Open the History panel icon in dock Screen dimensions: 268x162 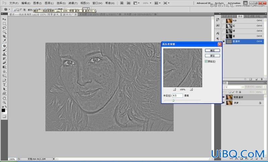(x=217, y=20)
